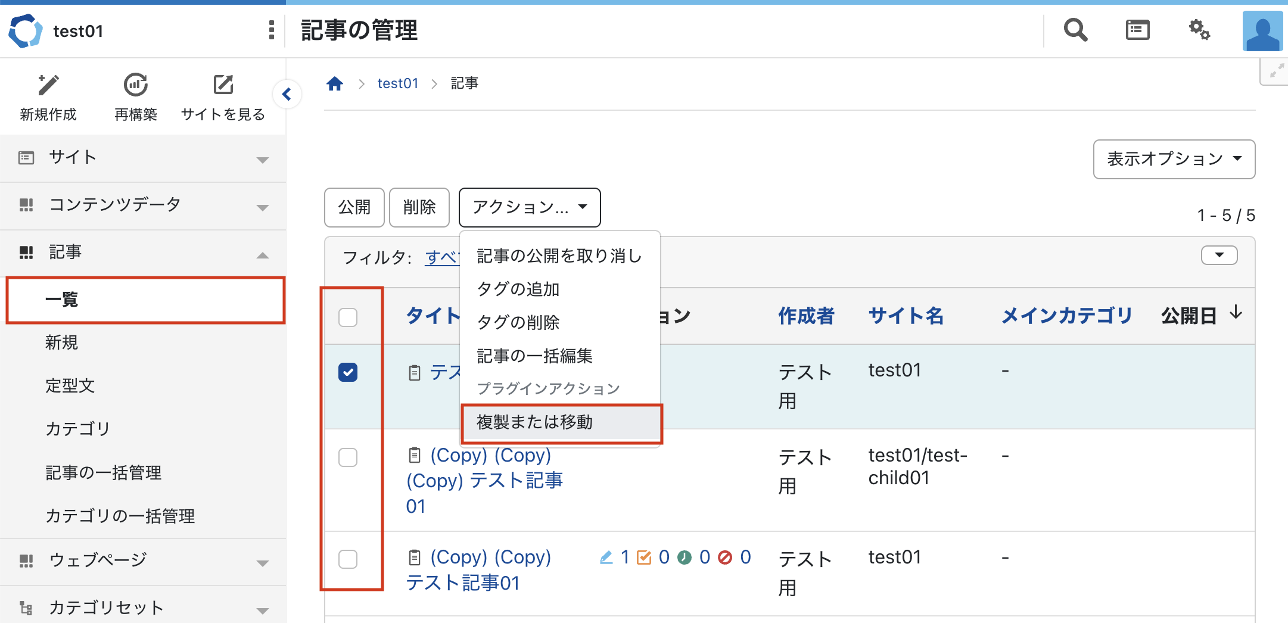Open the site list panel icon in header
The image size is (1288, 623).
click(x=1137, y=30)
